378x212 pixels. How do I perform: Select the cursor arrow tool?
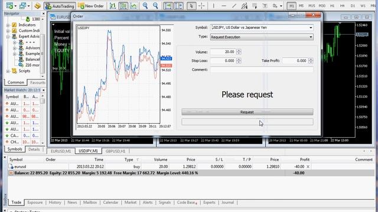[191, 6]
